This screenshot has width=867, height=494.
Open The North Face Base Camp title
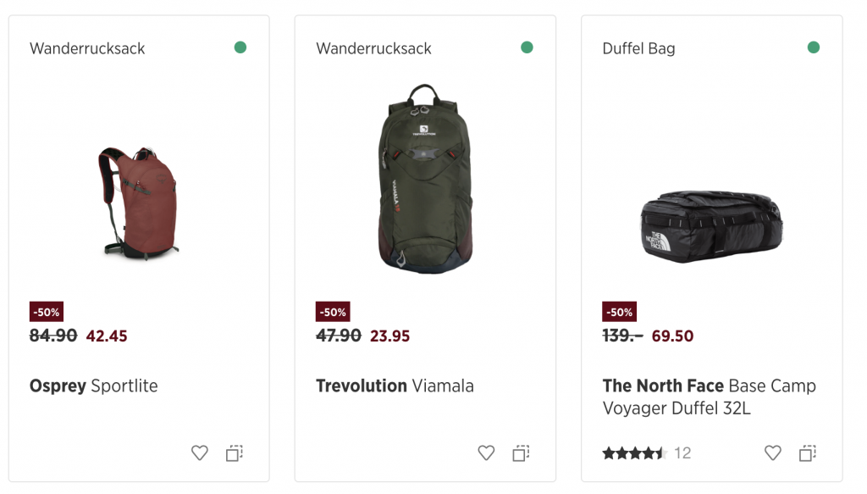709,397
